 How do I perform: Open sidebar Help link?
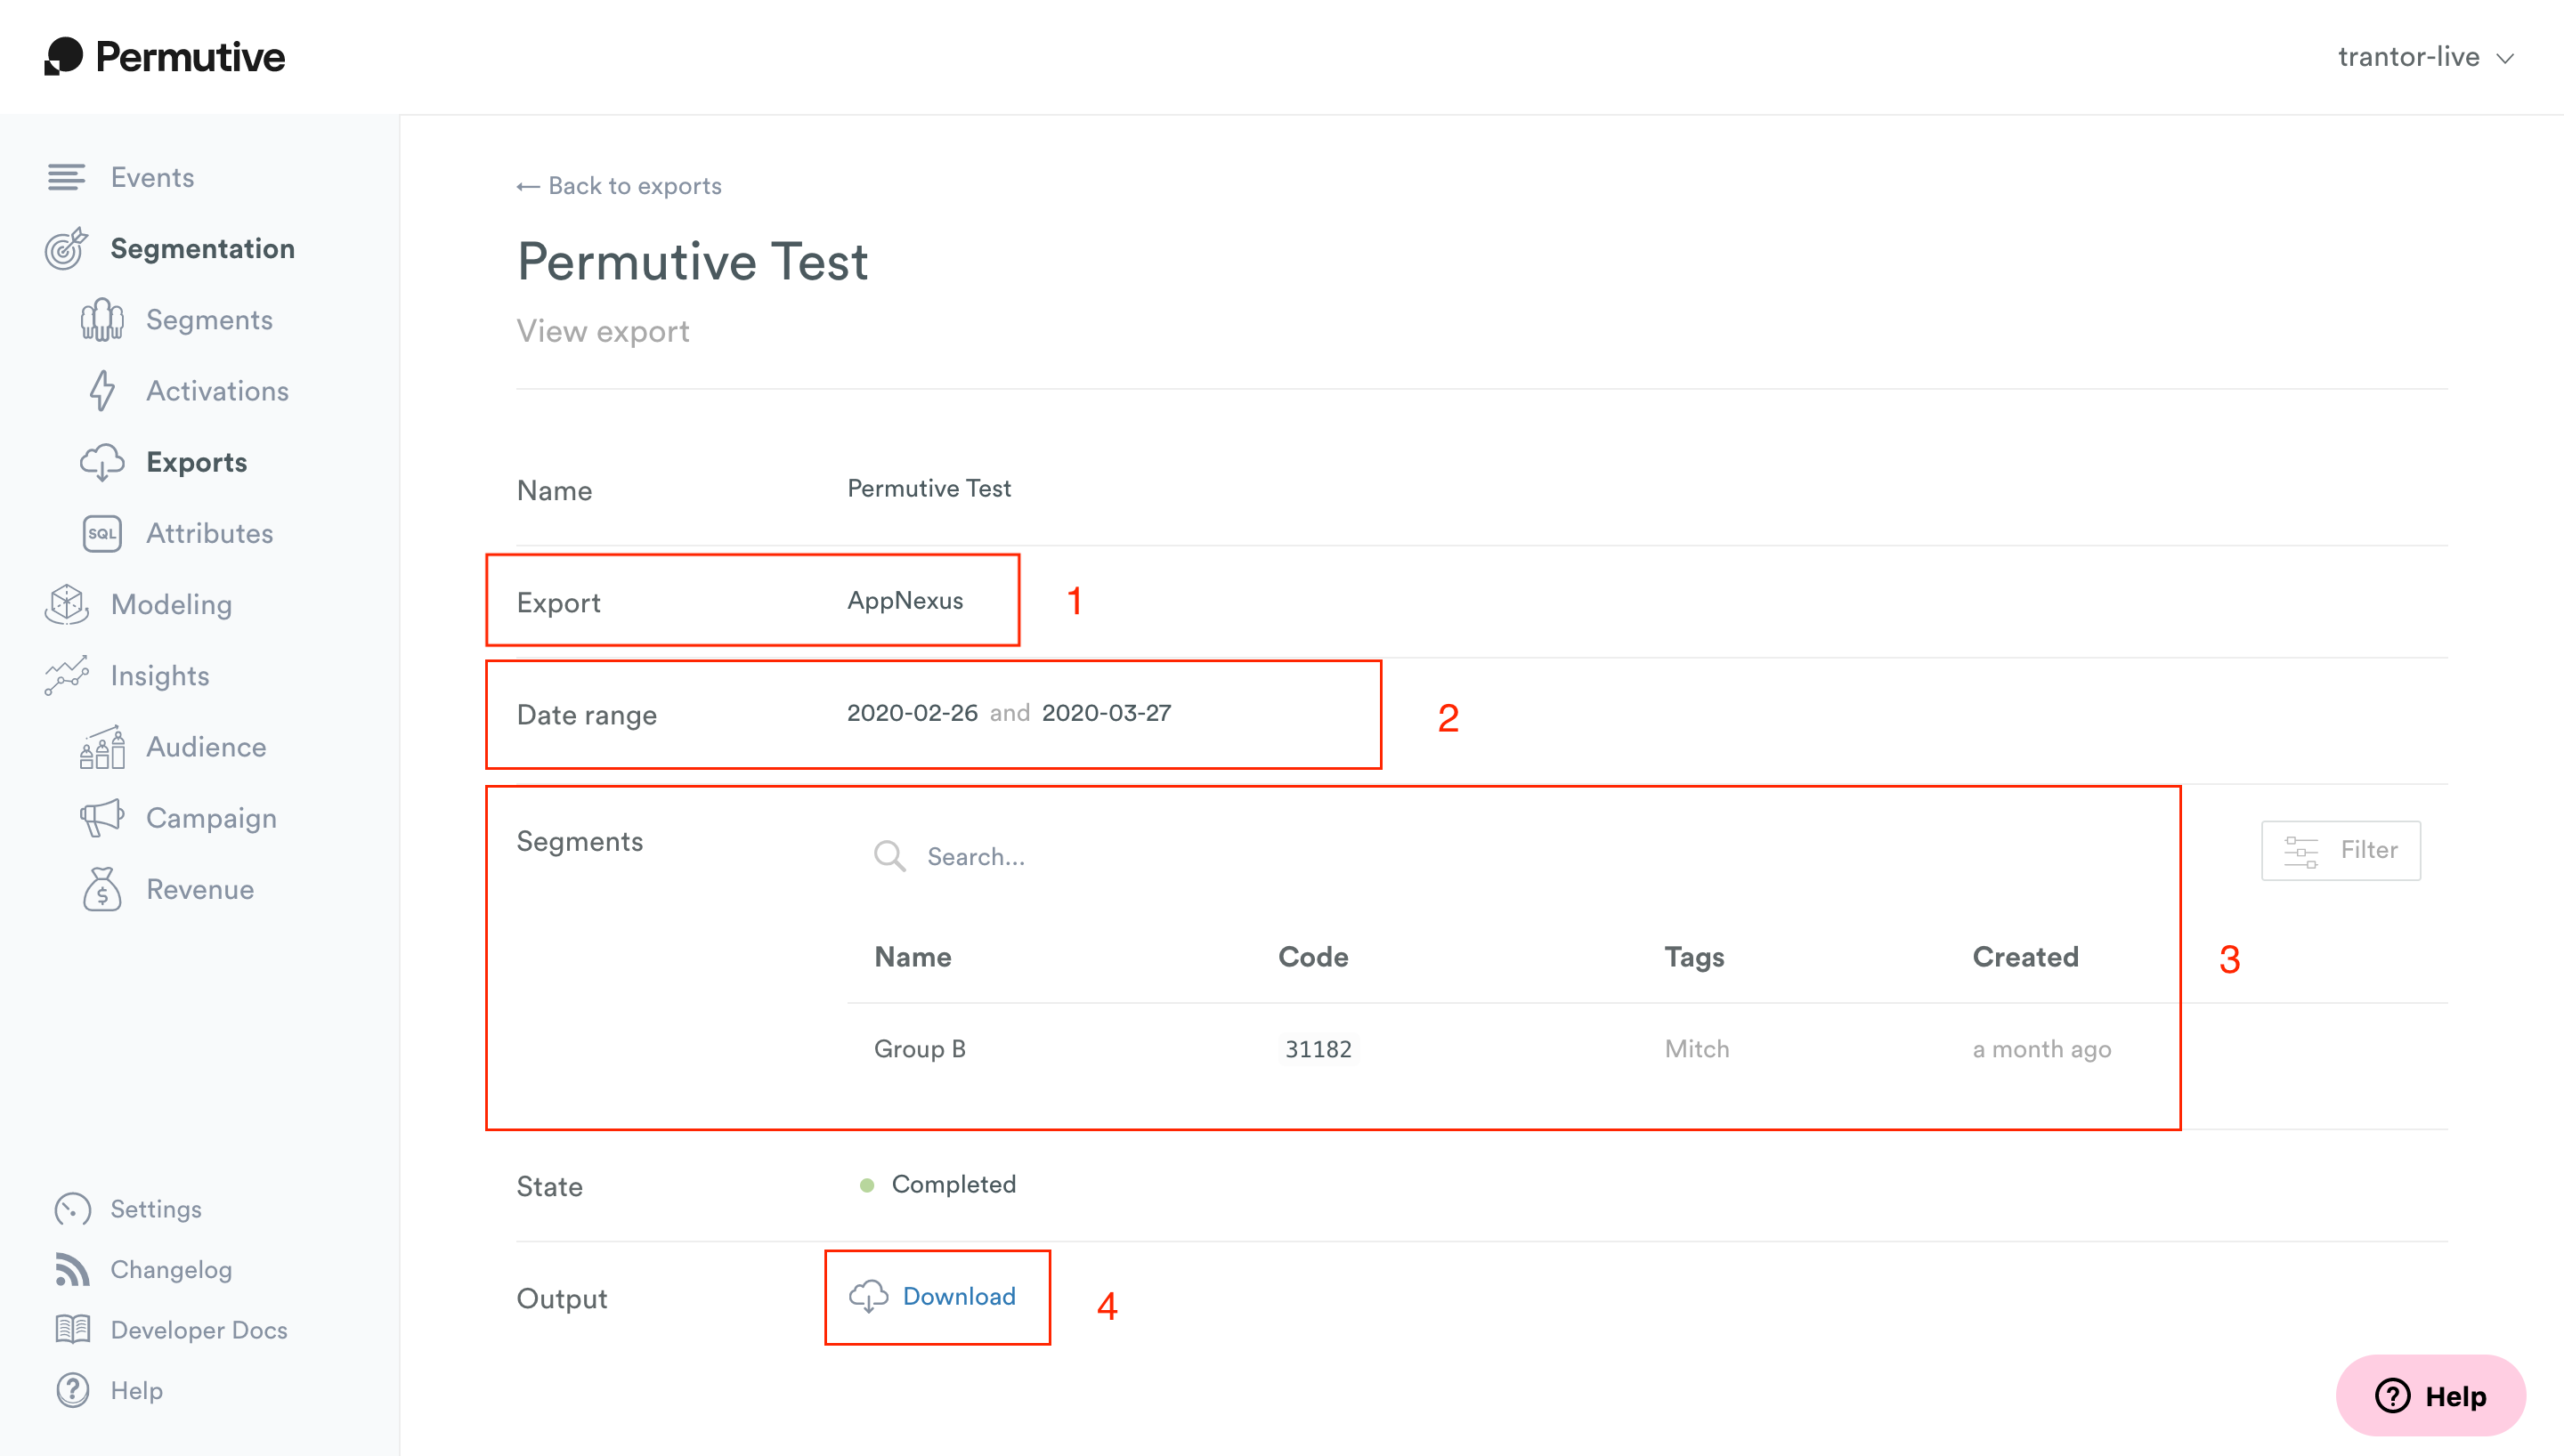pyautogui.click(x=136, y=1390)
